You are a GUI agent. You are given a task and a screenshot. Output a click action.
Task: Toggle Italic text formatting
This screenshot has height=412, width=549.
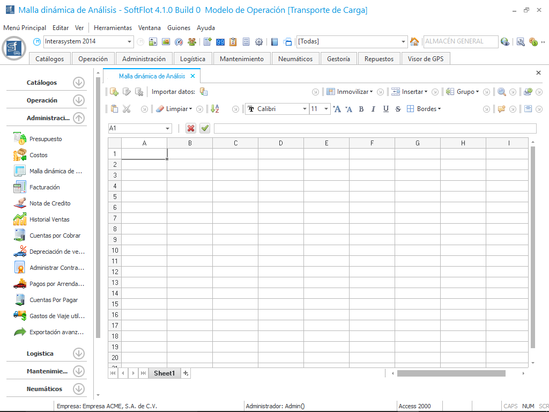373,109
